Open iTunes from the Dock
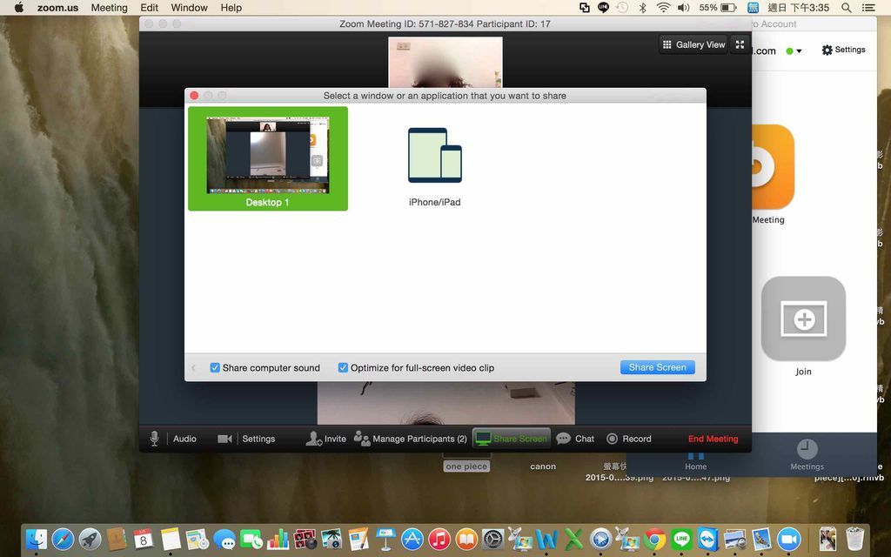The width and height of the screenshot is (891, 557). (x=439, y=539)
